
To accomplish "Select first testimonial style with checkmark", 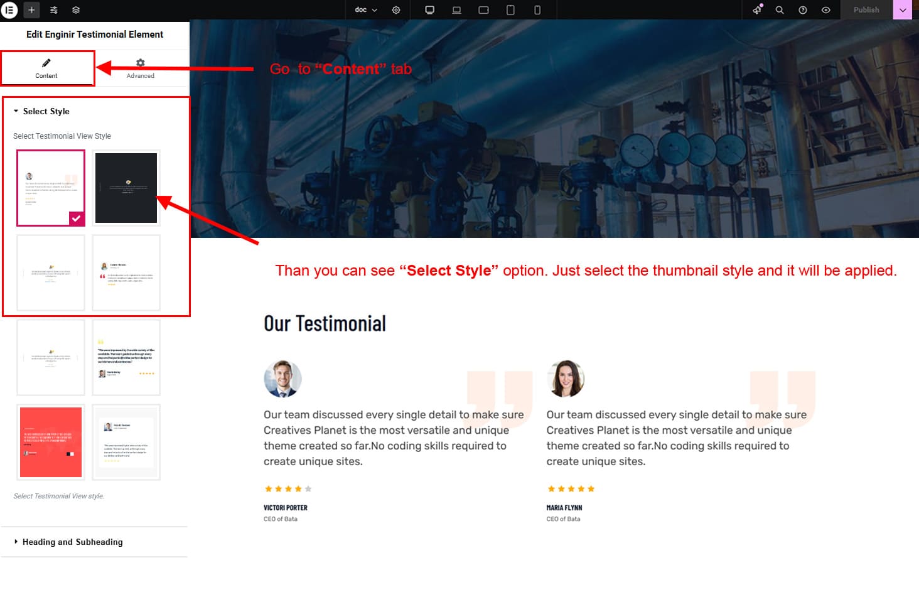I will tap(51, 188).
